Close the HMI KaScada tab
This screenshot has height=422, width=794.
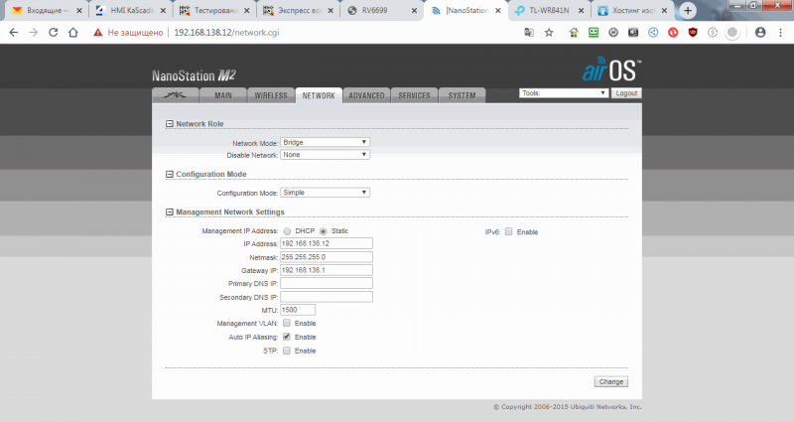(163, 10)
